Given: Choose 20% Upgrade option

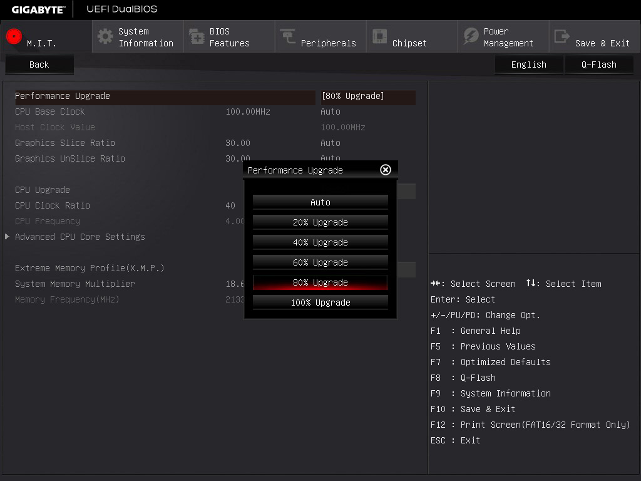Looking at the screenshot, I should point(320,222).
